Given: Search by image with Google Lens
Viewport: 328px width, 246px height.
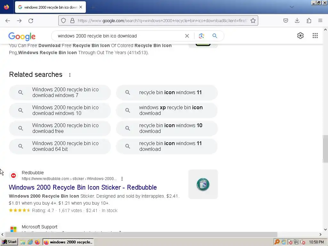Looking at the screenshot, I should pos(201,36).
